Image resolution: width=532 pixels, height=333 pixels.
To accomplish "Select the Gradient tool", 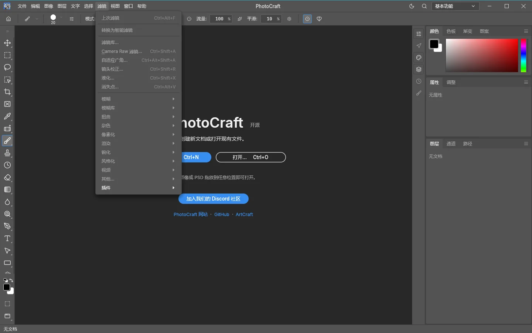I will point(7,189).
